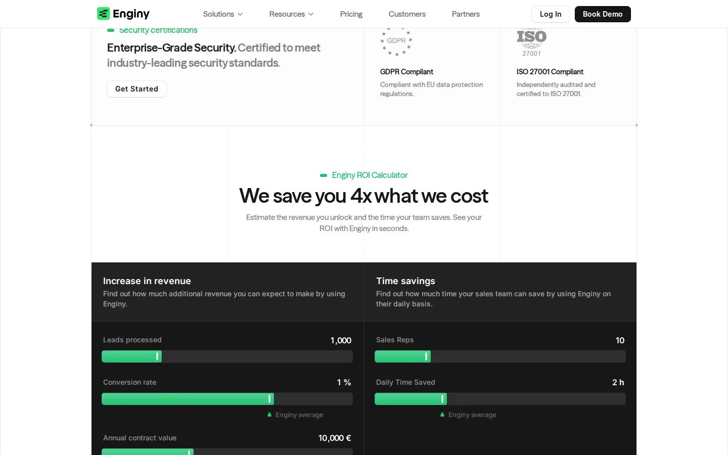Adjust the Sales Reps slider handle
Screen dimensions: 728x455
coord(426,356)
